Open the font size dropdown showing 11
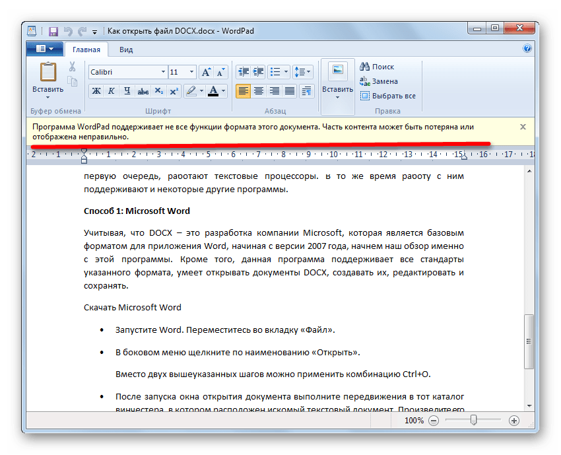The height and width of the screenshot is (455, 561). 191,72
